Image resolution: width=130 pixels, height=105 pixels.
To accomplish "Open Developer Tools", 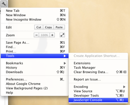I will pyautogui.click(x=98, y=95).
